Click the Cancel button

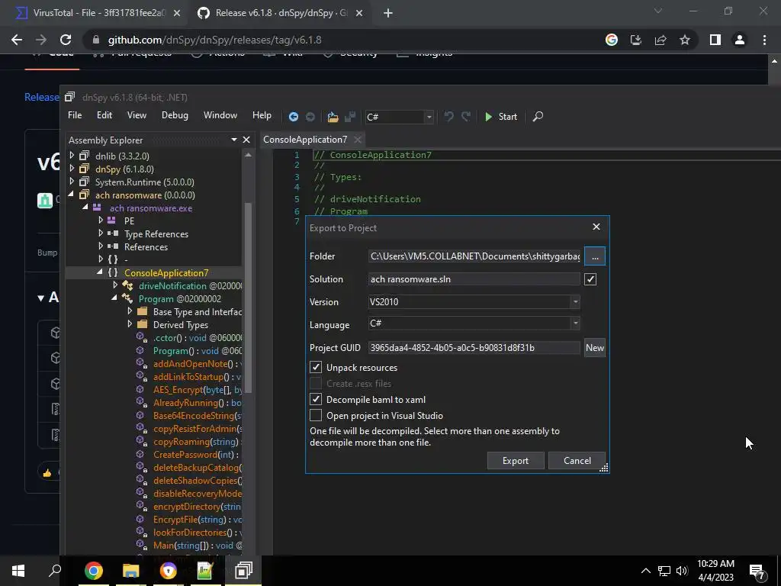point(577,461)
